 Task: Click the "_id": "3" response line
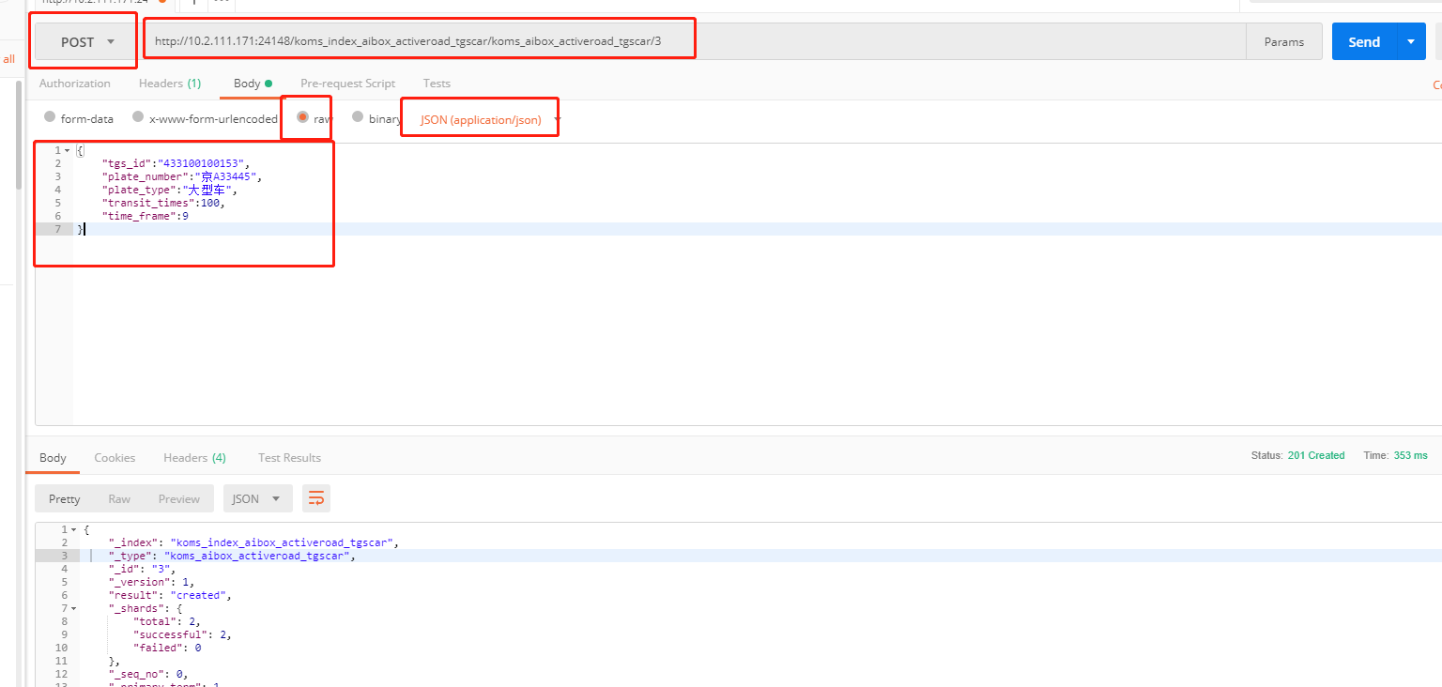pyautogui.click(x=142, y=569)
